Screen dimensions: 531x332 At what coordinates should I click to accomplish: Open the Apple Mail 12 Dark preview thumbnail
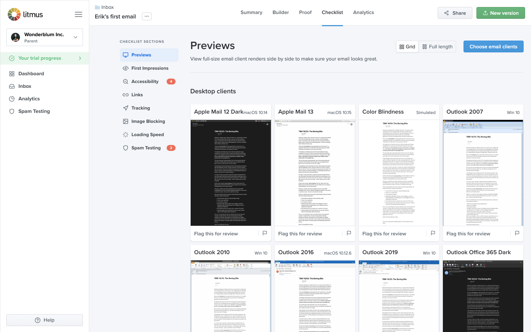tap(231, 173)
